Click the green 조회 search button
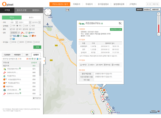Image resolution: width=161 pixels, height=118 pixels. click(x=37, y=47)
